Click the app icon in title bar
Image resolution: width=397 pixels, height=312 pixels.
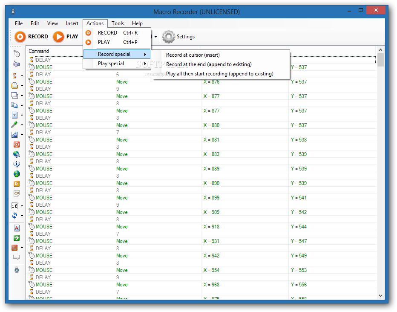point(13,12)
